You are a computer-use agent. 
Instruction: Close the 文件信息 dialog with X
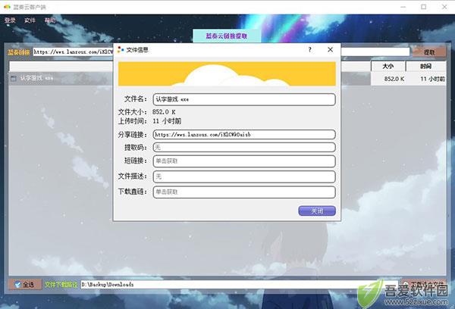330,49
